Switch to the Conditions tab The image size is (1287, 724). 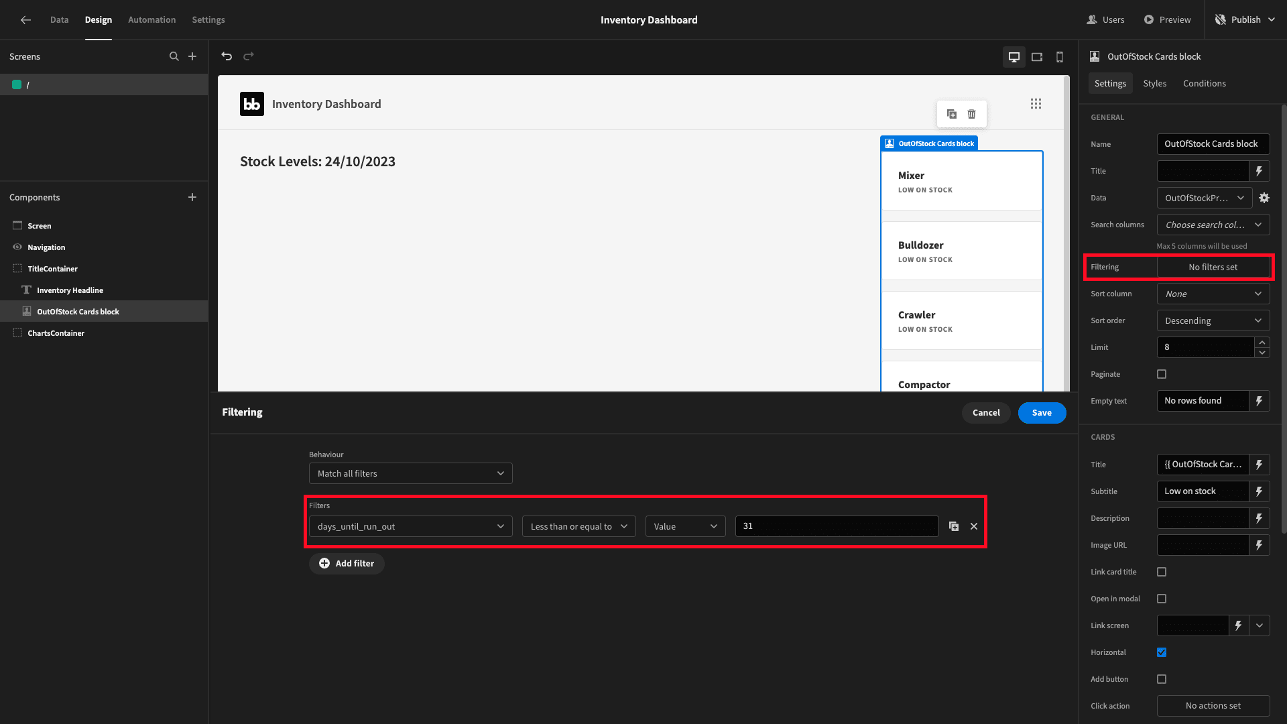[1205, 83]
